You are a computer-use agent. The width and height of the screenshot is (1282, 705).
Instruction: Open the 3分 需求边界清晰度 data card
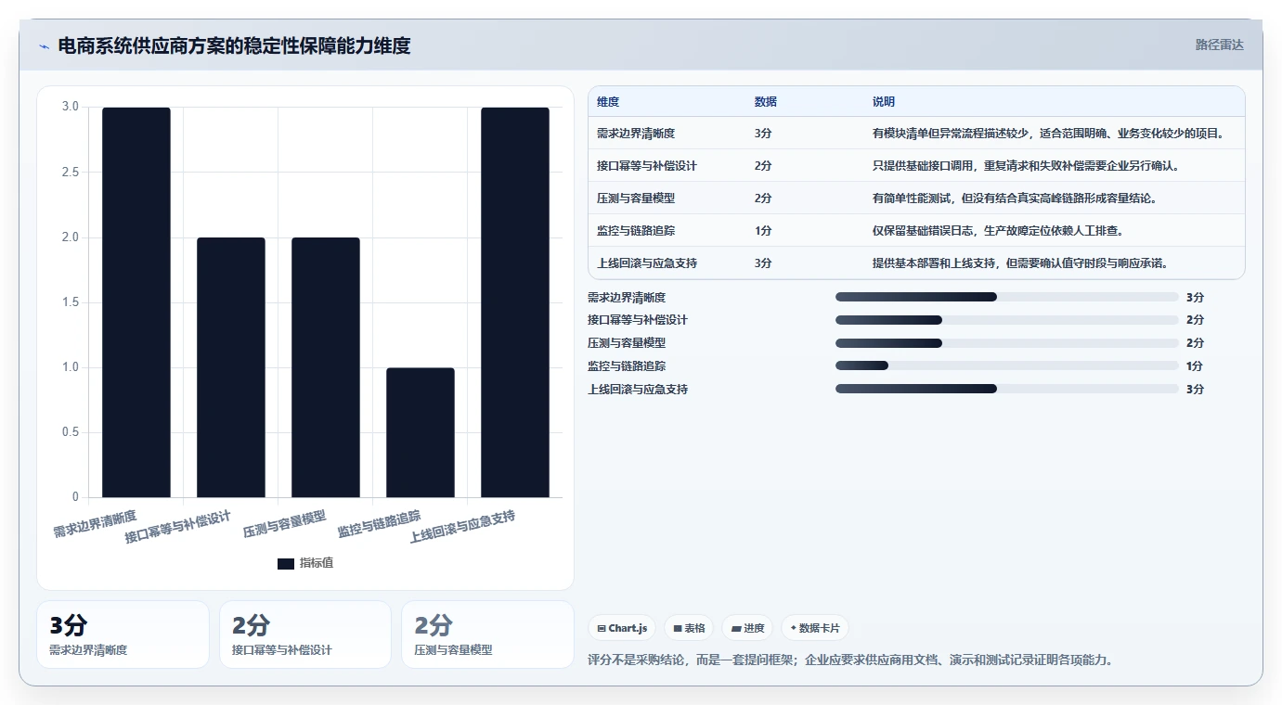(x=123, y=634)
